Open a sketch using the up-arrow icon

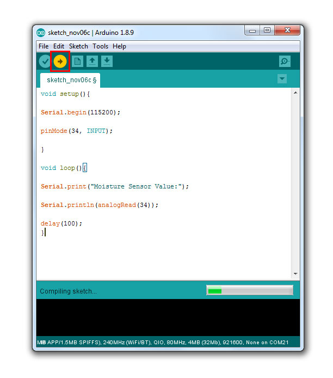point(92,61)
